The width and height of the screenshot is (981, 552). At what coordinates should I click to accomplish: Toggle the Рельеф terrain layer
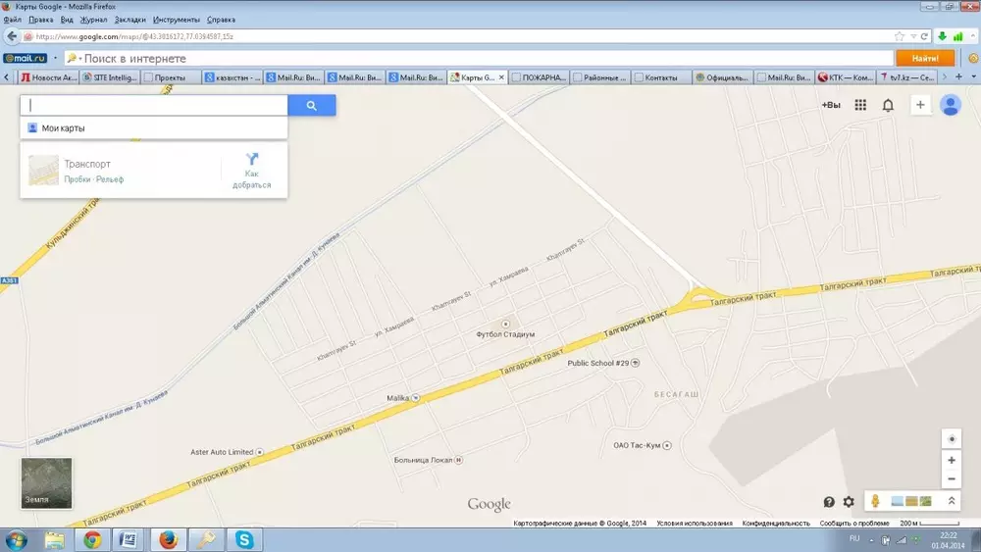pos(109,179)
